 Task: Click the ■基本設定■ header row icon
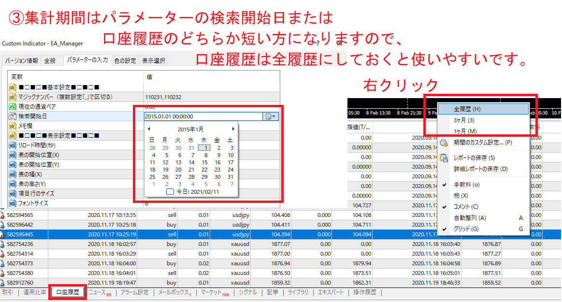12,87
